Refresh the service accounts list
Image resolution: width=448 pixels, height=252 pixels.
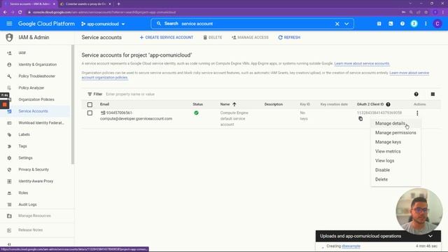[x=289, y=37]
